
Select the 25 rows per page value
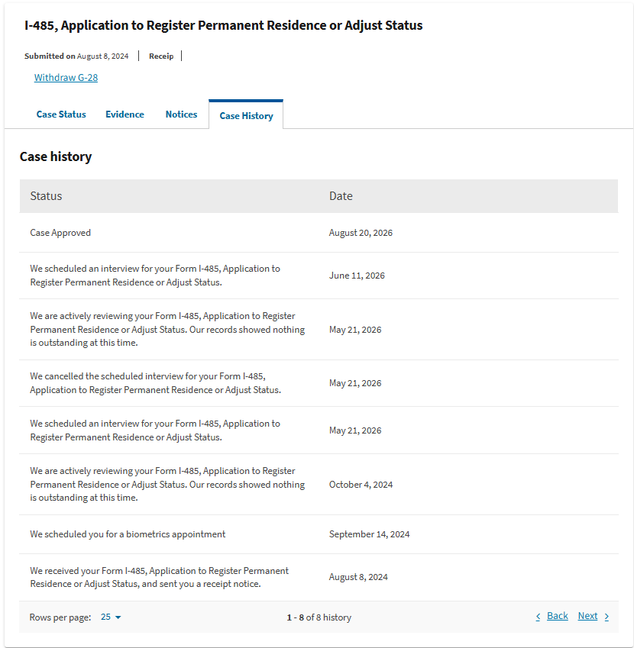coord(106,617)
